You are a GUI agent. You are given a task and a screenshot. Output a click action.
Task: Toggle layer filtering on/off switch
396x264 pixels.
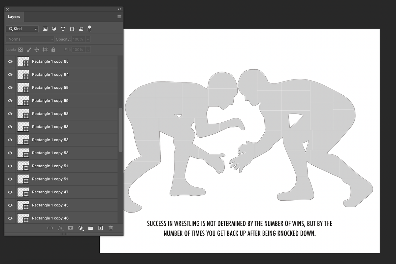pos(89,29)
